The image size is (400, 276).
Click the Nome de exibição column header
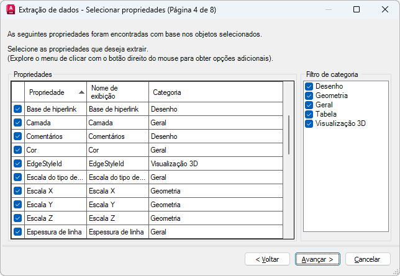[117, 92]
